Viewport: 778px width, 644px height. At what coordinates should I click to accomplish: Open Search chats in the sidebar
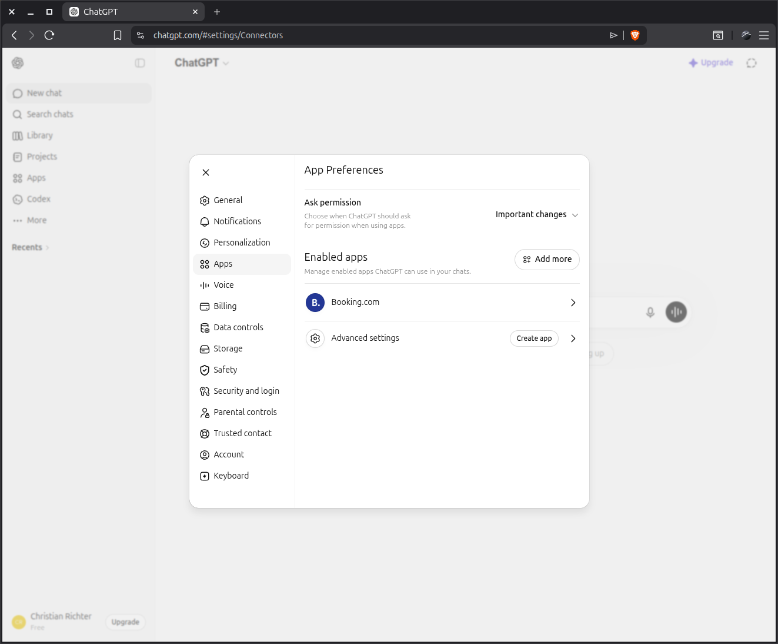click(79, 114)
